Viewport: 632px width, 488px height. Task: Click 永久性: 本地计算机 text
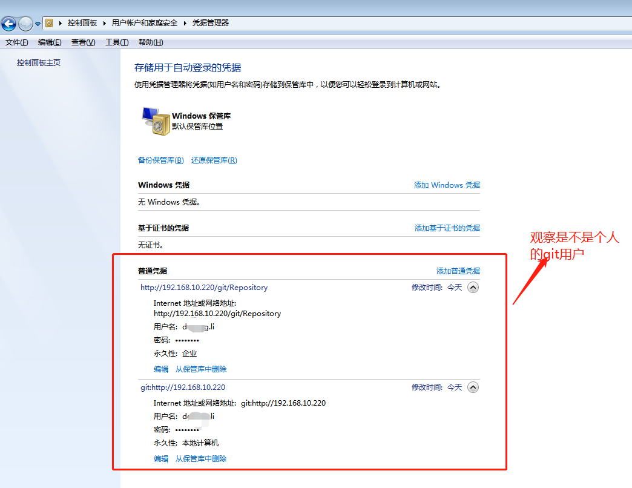pos(186,443)
